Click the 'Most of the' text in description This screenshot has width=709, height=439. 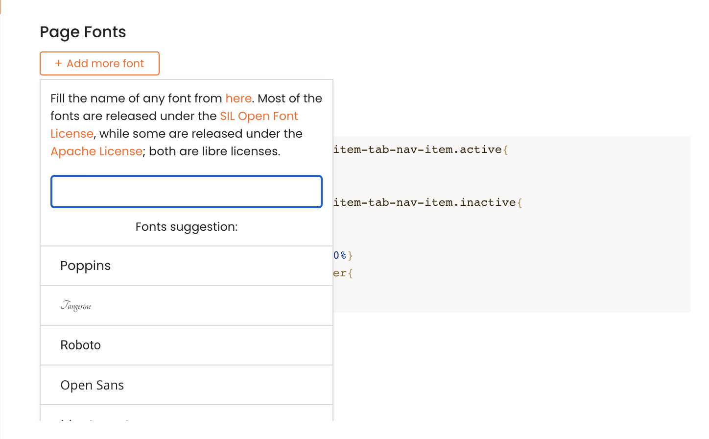pyautogui.click(x=290, y=98)
